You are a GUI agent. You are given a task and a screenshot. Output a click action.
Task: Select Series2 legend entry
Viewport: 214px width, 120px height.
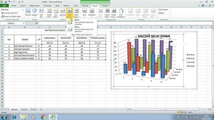click(191, 59)
